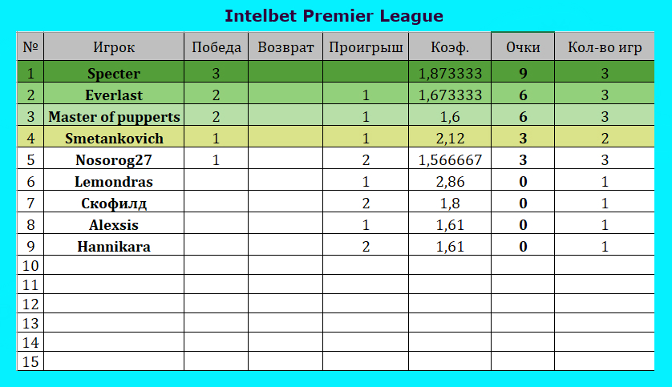Select the Master of pupperts cell
This screenshot has height=387, width=672.
[x=114, y=115]
